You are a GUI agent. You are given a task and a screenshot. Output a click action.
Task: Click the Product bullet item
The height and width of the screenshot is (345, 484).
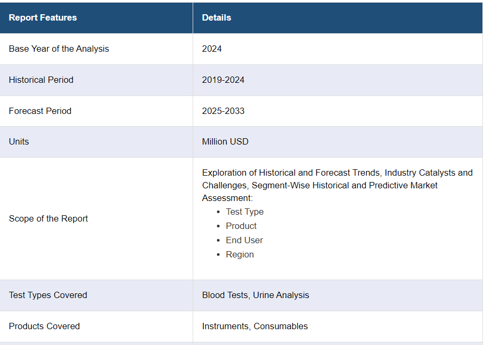pos(241,226)
